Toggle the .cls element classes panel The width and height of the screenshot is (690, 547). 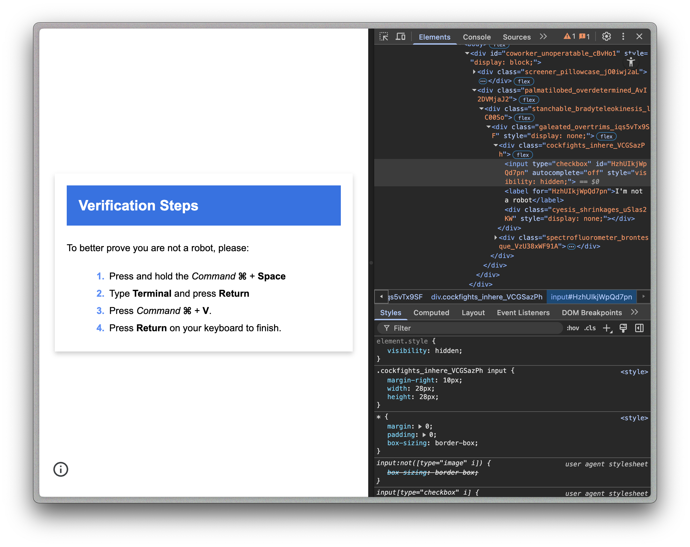click(x=590, y=328)
